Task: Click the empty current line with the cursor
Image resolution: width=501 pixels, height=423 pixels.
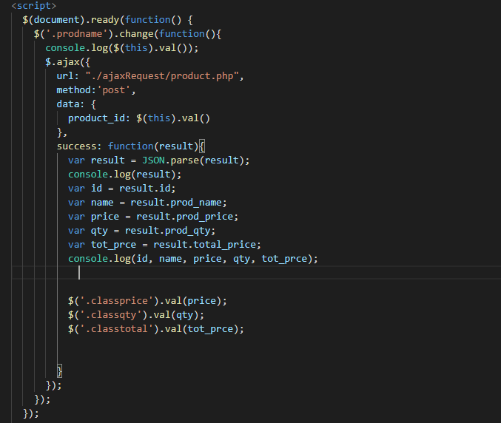Action: point(256,273)
